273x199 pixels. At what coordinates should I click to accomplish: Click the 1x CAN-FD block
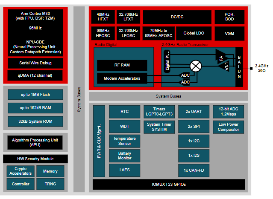(194, 170)
